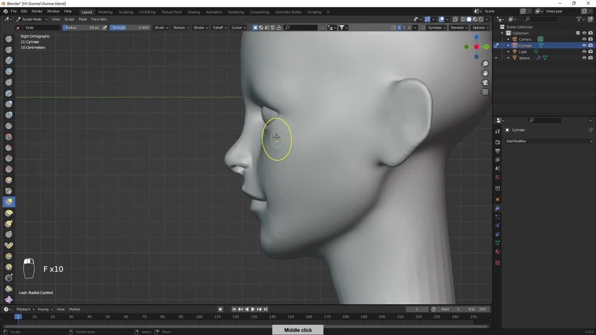Screen dimensions: 596x335
Task: Pin the Cylinder properties context
Action: (x=590, y=130)
